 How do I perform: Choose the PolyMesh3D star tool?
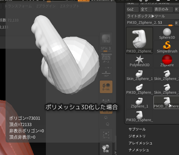point(139,61)
